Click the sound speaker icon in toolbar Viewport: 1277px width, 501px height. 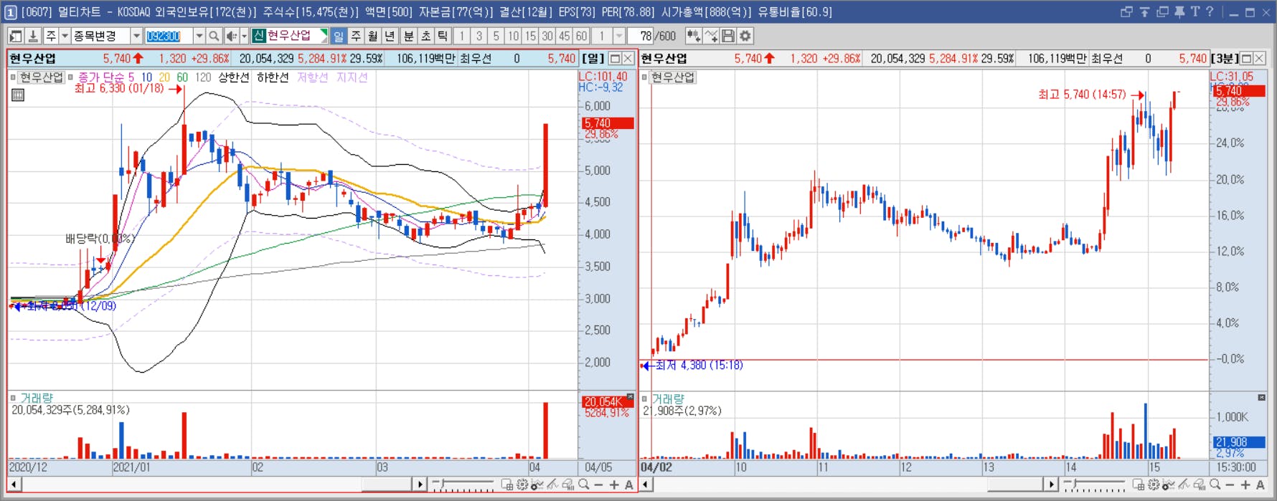click(x=232, y=36)
